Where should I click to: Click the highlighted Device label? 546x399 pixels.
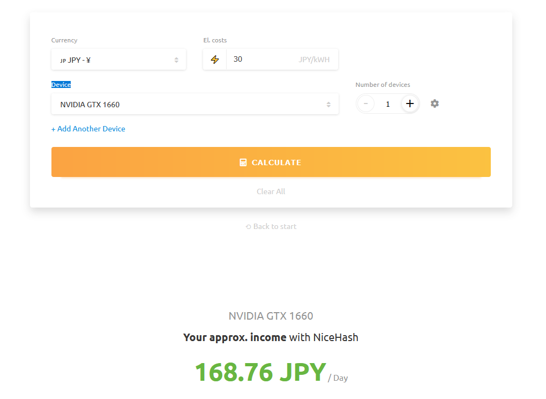[61, 84]
